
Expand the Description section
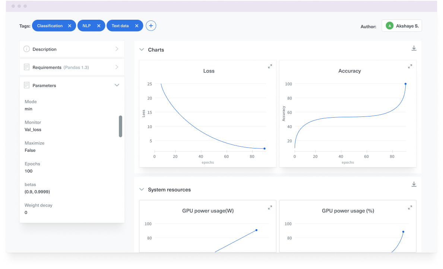coord(117,49)
